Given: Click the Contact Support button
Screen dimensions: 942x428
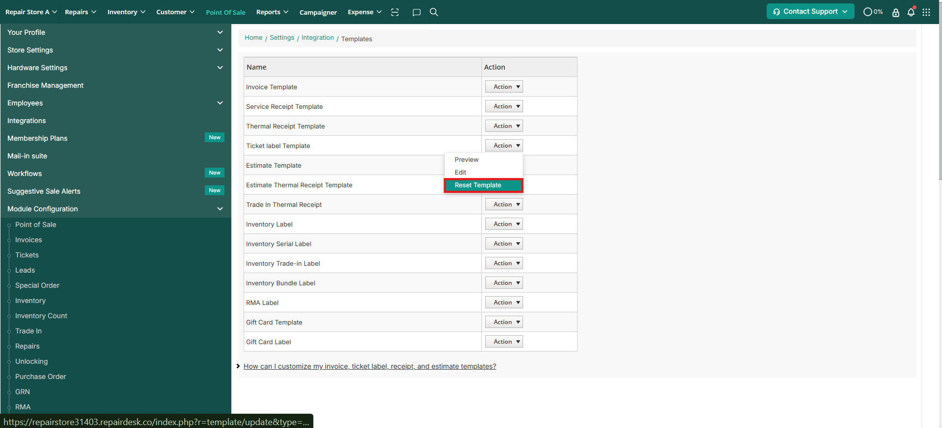Looking at the screenshot, I should [x=810, y=11].
